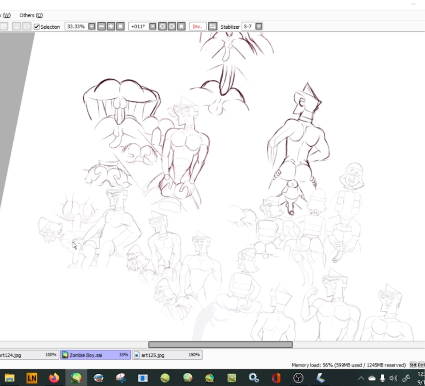This screenshot has height=386, width=425.
Task: Toggle the Selection checkbox
Action: pyautogui.click(x=37, y=27)
